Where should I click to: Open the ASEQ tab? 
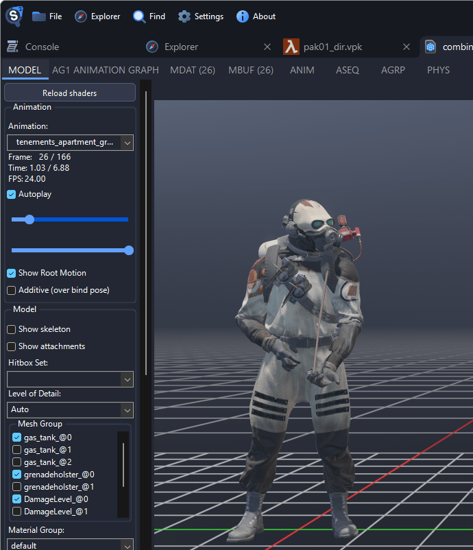point(348,70)
